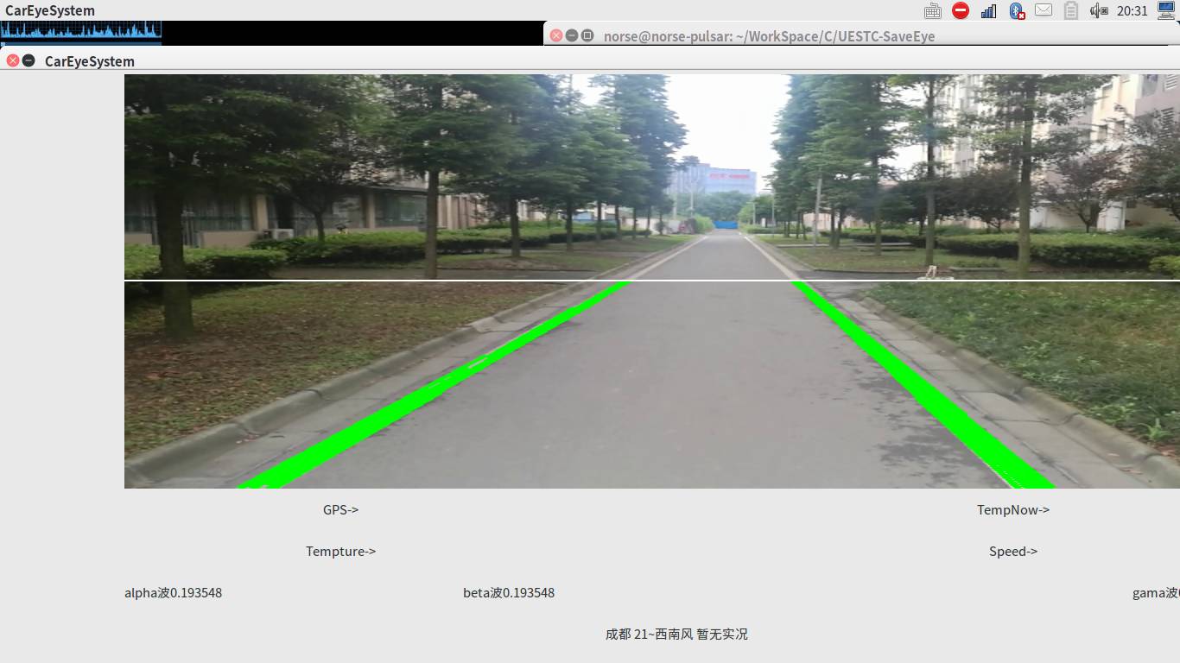The width and height of the screenshot is (1180, 663).
Task: Close the norse@norse-pulsar terminal window
Action: [x=556, y=35]
